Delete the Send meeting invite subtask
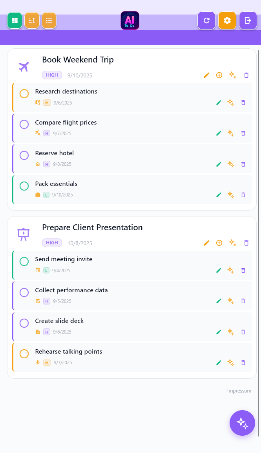Viewport: 261px width, 453px height. pos(243,270)
